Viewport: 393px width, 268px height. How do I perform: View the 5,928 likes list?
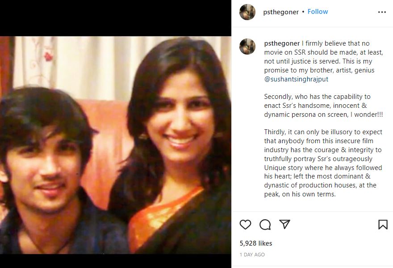pyautogui.click(x=255, y=243)
